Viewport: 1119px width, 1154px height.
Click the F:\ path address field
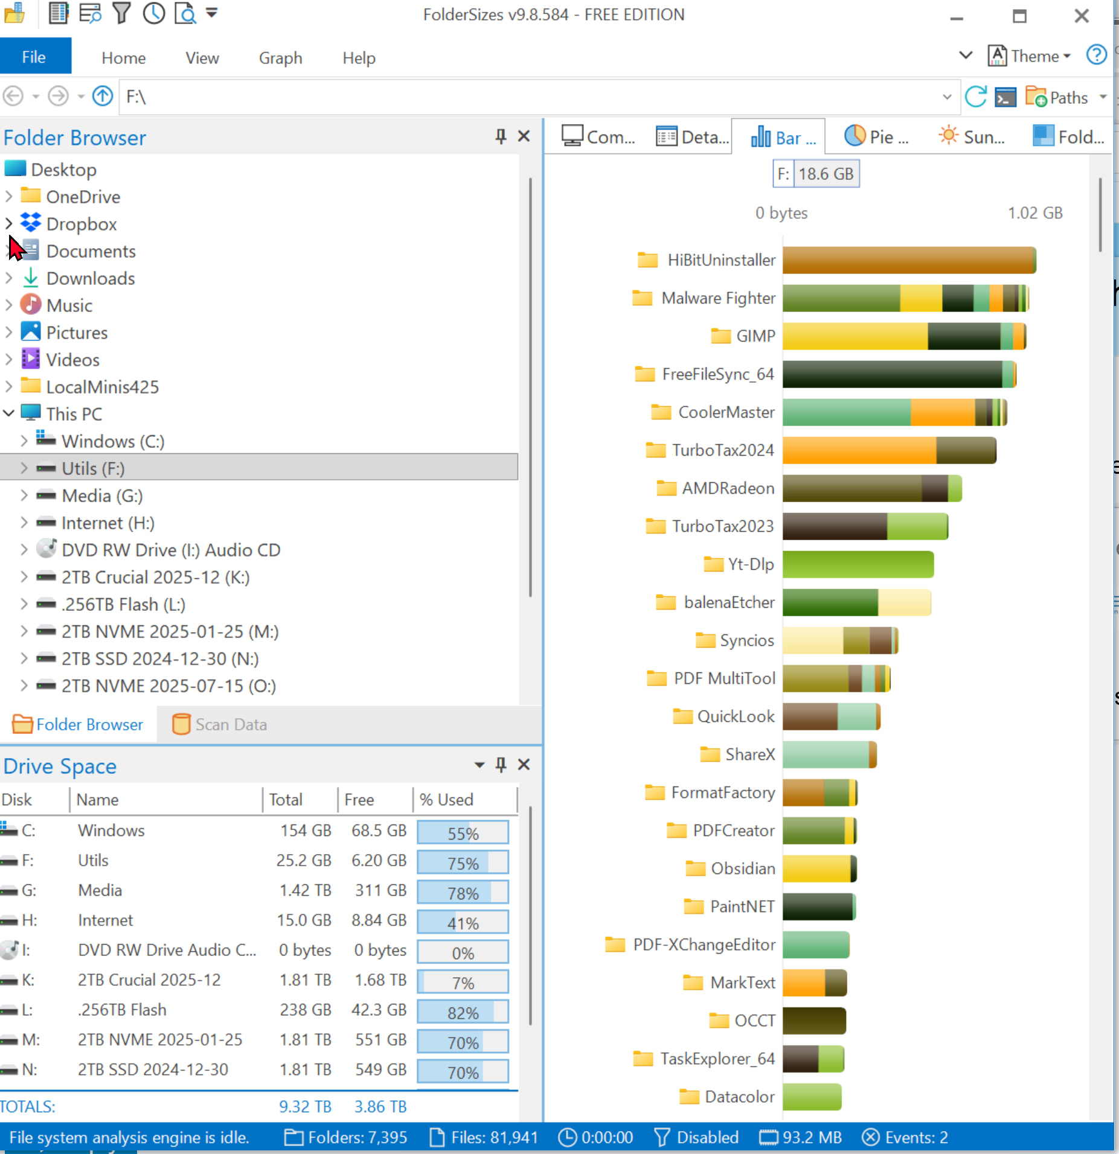point(531,97)
